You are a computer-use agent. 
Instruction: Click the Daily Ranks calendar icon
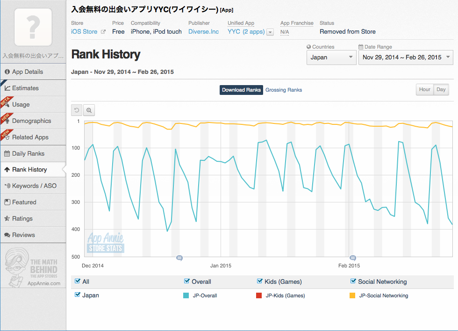pos(7,153)
